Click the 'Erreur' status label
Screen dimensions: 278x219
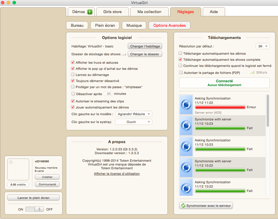(x=252, y=107)
